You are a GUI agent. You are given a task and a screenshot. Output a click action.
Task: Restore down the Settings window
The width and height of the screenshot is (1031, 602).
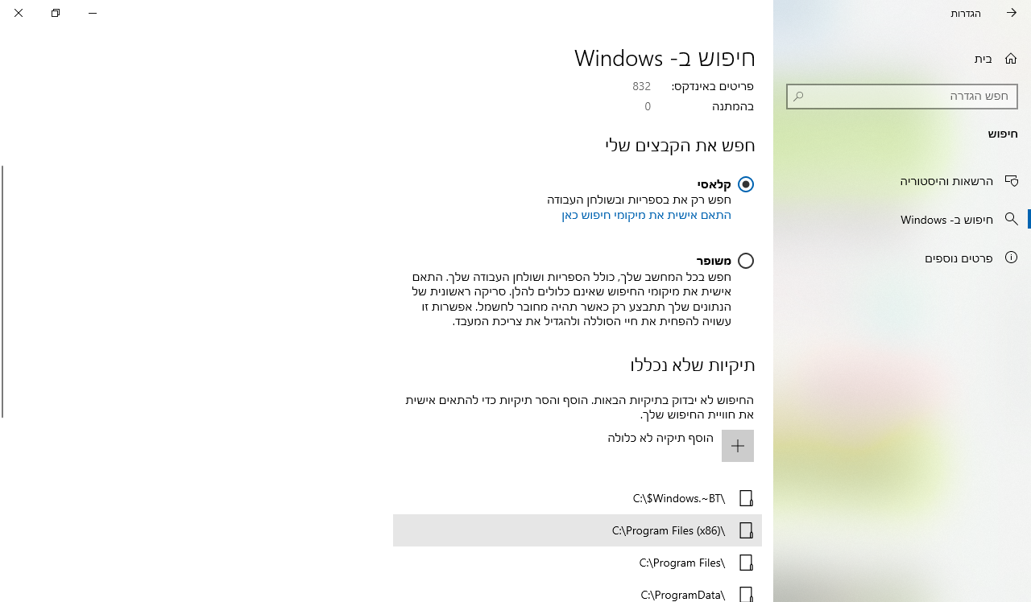pyautogui.click(x=56, y=13)
